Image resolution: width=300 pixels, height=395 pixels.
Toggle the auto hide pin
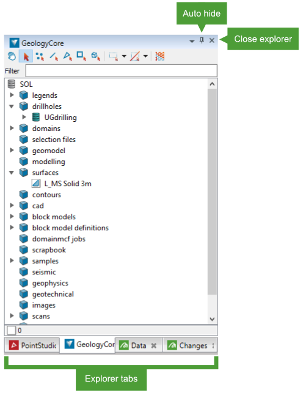[x=202, y=40]
